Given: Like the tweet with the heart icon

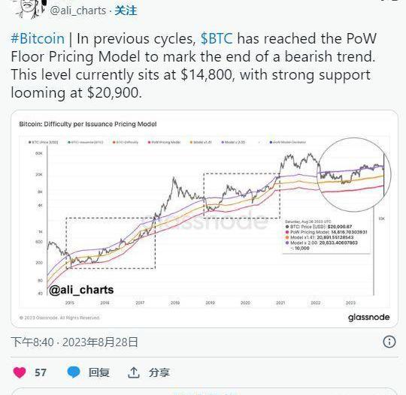Looking at the screenshot, I should tap(20, 372).
